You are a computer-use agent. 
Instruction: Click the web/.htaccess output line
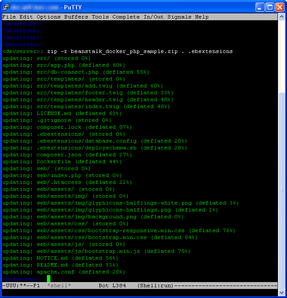coord(67,182)
